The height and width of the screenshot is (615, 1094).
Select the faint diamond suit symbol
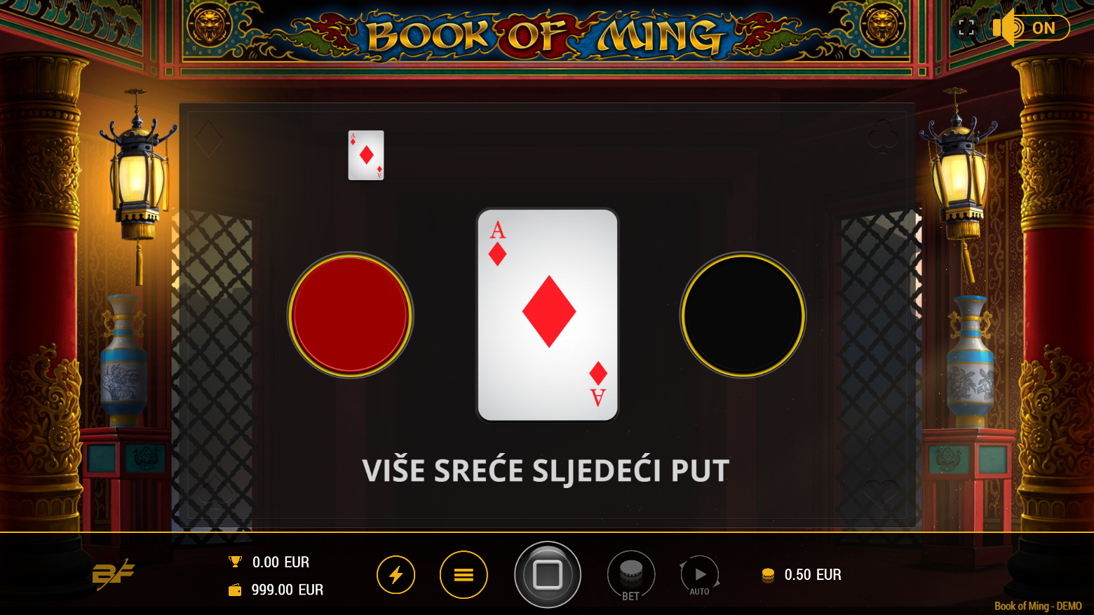[208, 139]
